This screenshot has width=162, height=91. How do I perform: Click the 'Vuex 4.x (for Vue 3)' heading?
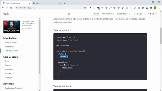[63, 86]
